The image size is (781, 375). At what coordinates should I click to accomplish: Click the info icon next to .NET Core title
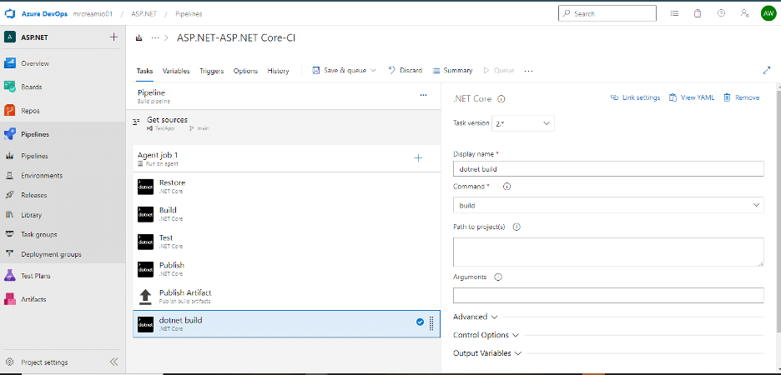(501, 98)
